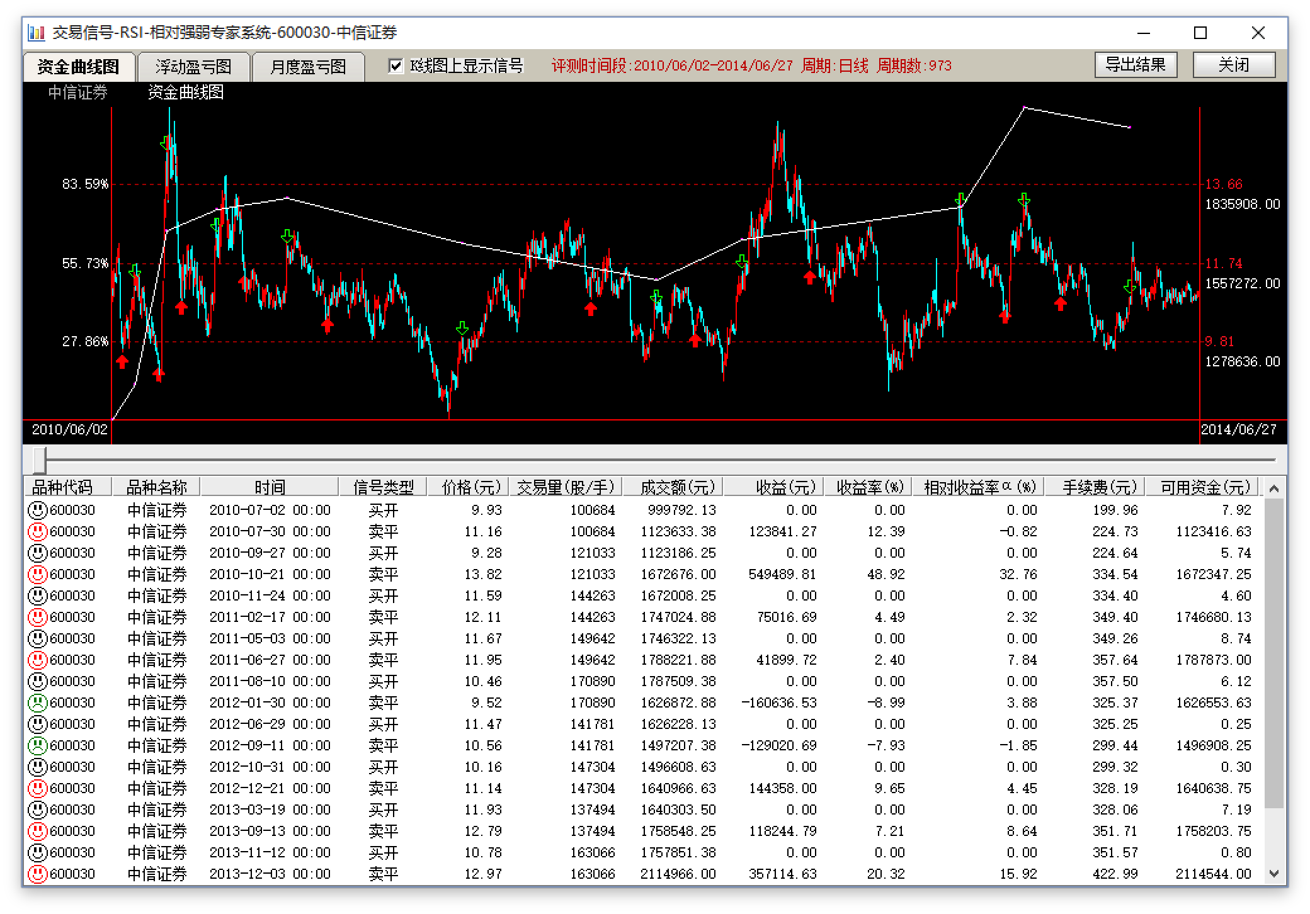1310x914 pixels.
Task: Maximize the trading signal window
Action: (x=1200, y=33)
